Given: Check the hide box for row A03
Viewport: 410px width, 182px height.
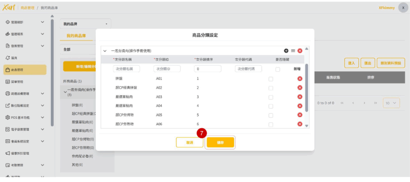Looking at the screenshot, I should click(271, 97).
